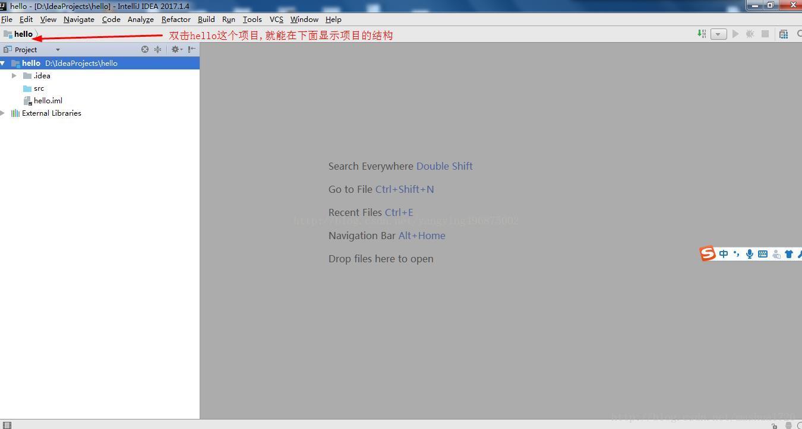Open the VCS menu

(276, 19)
